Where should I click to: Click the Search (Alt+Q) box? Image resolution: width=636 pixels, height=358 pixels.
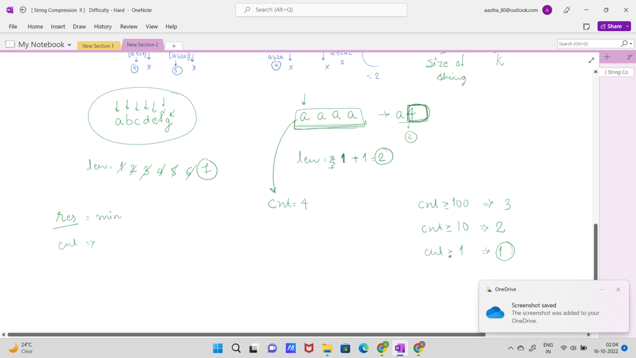point(321,10)
